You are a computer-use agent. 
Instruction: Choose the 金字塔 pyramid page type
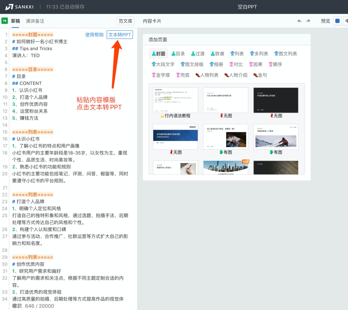pos(161,75)
